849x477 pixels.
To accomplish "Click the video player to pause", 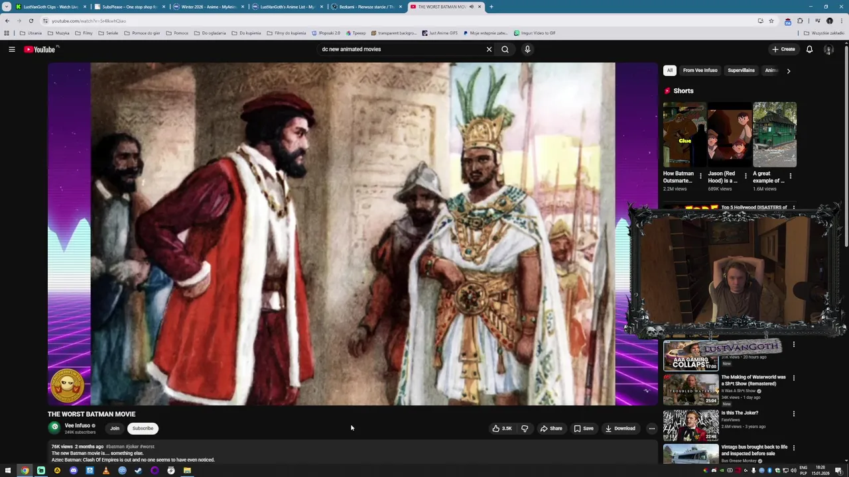I will tap(352, 234).
